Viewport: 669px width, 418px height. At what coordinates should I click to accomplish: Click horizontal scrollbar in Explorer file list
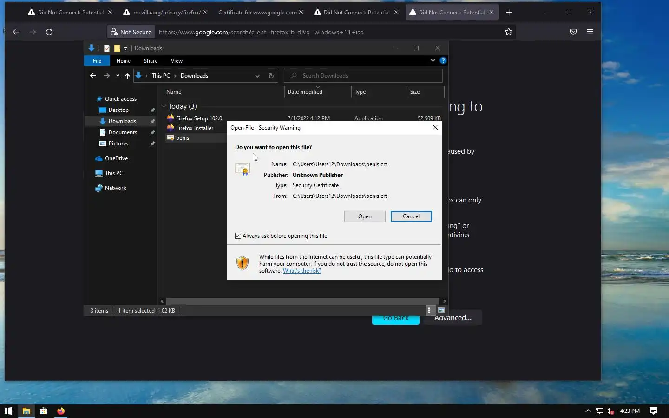[x=303, y=301]
